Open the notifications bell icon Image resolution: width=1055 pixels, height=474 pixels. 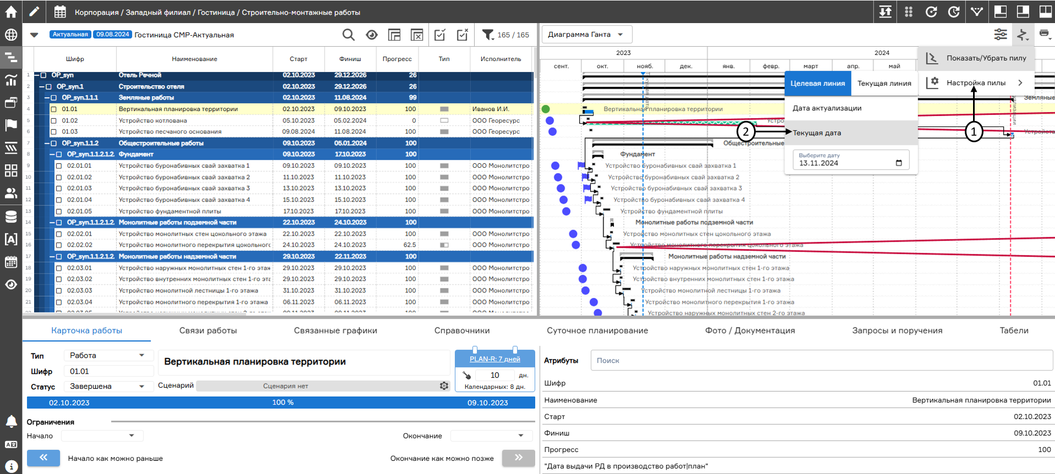[x=10, y=422]
